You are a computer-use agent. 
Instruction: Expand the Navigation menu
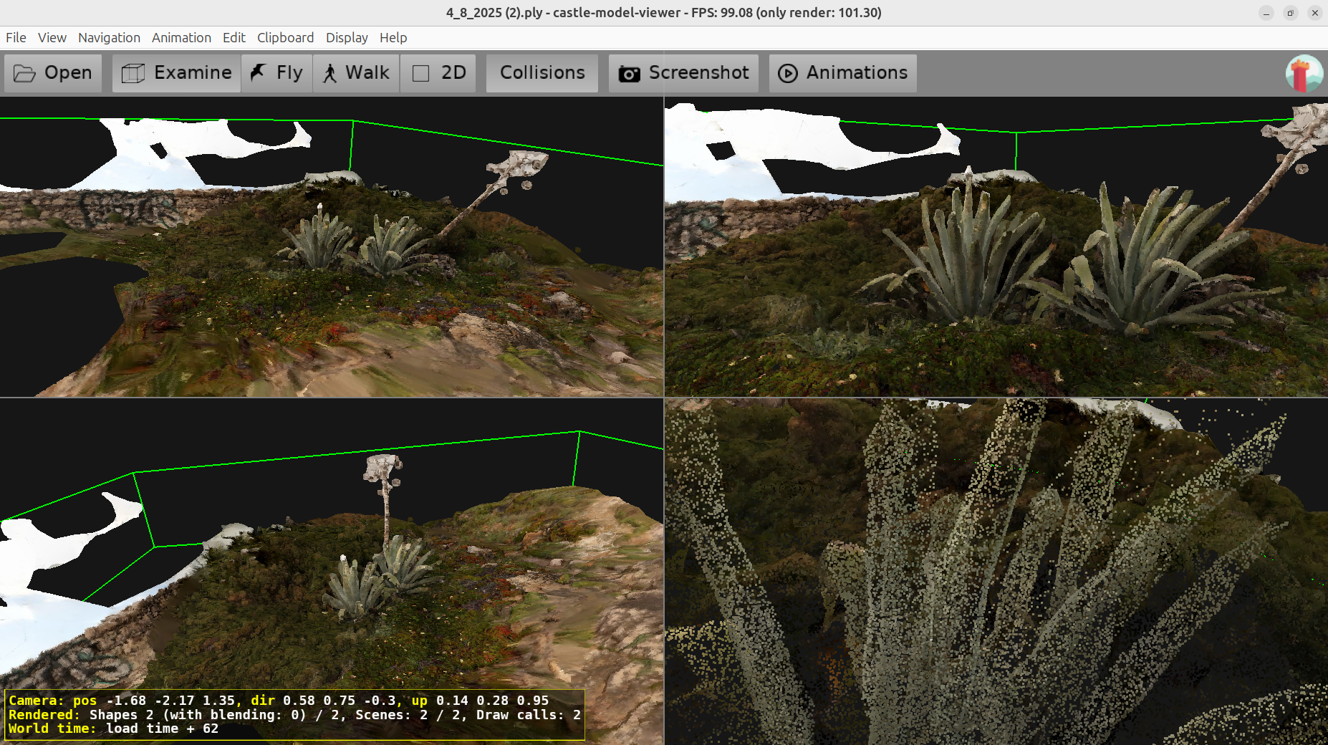[109, 37]
